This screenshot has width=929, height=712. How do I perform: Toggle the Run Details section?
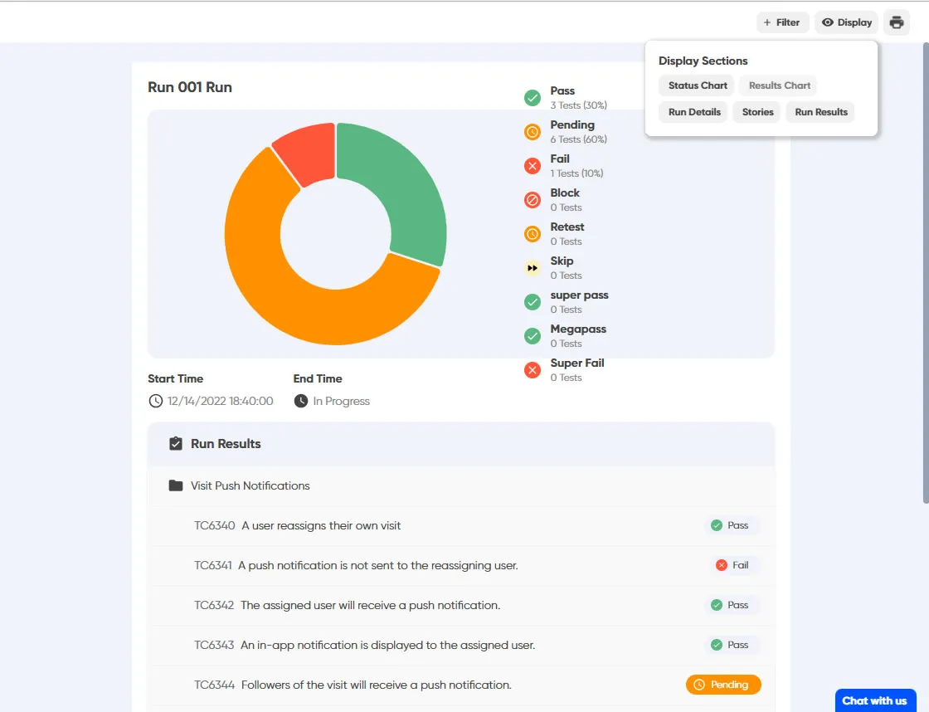pyautogui.click(x=694, y=112)
